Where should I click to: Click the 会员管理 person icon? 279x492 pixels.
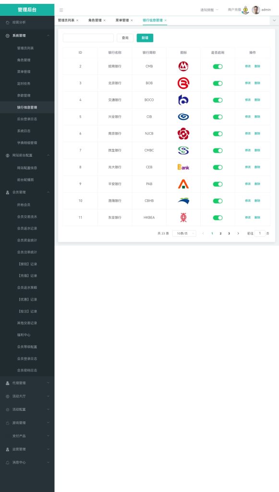point(8,192)
